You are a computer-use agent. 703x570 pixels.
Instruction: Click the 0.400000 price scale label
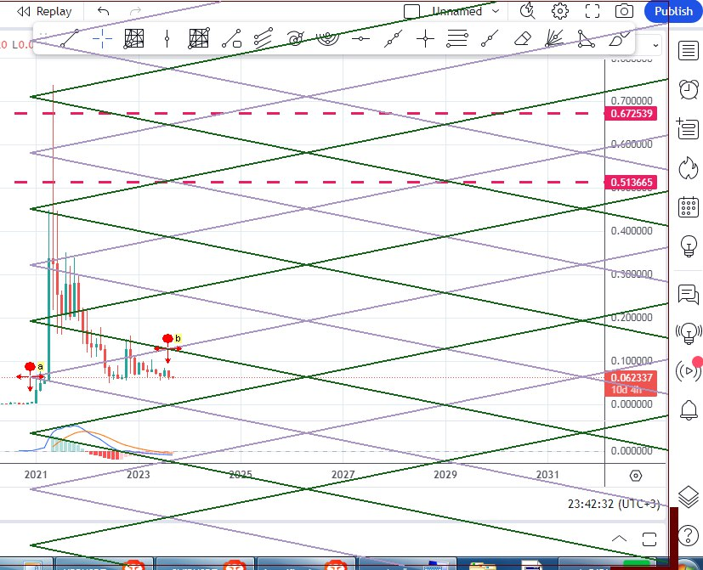632,231
